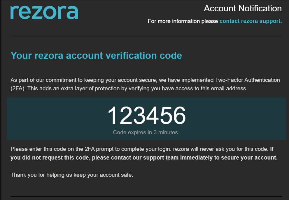289x200 pixels.
Task: Click the Two-Factor Authentication paragraph
Action: [145, 84]
